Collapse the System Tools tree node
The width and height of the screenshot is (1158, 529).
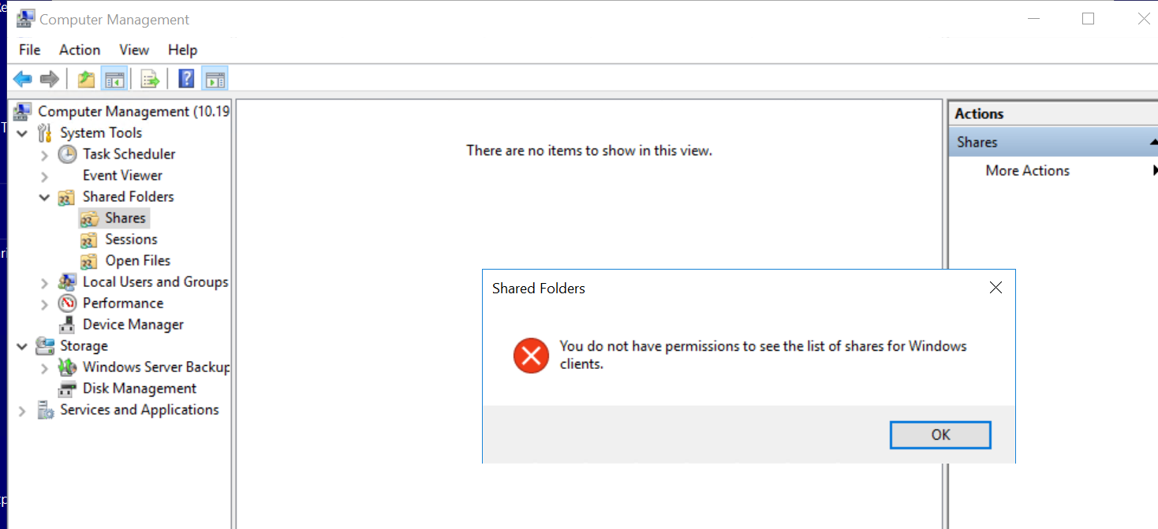[22, 132]
